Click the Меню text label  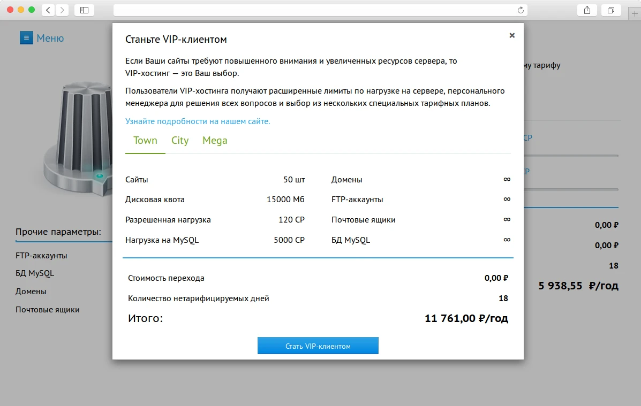tap(51, 37)
